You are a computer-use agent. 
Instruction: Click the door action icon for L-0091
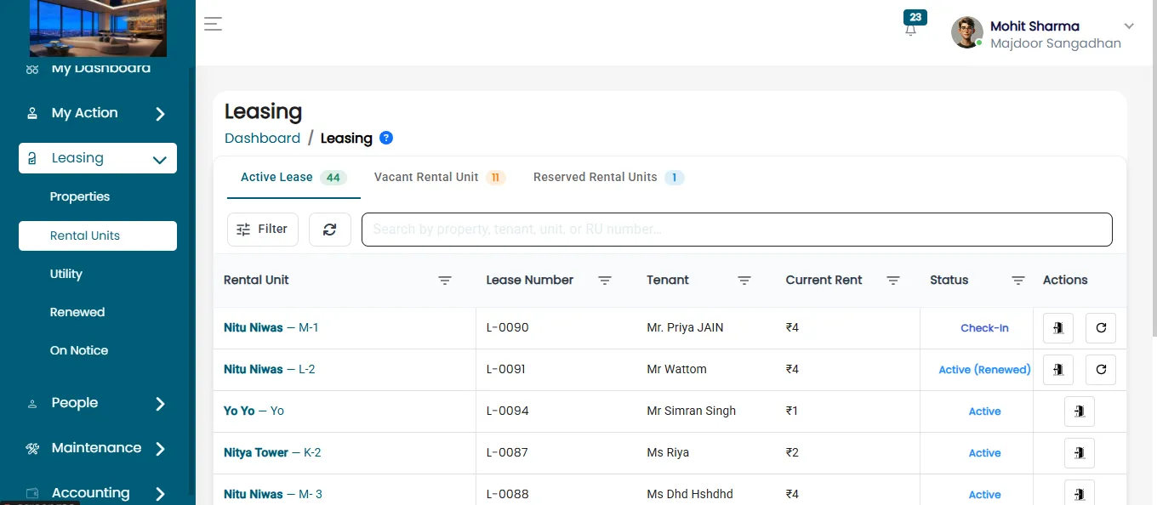1058,369
